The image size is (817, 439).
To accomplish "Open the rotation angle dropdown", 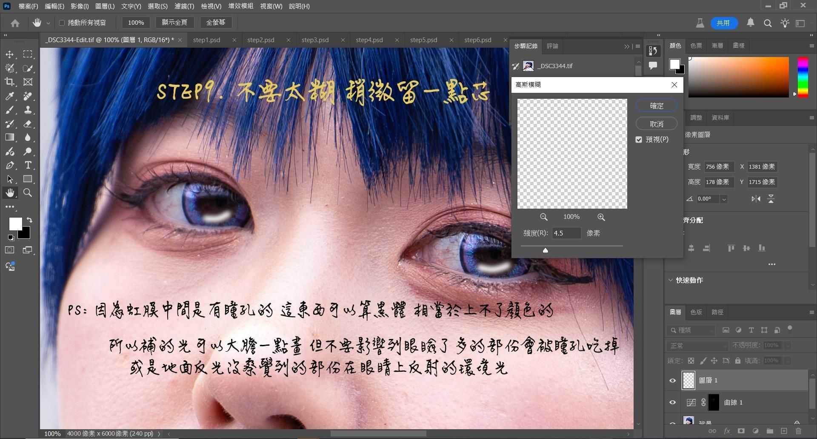I will [724, 199].
